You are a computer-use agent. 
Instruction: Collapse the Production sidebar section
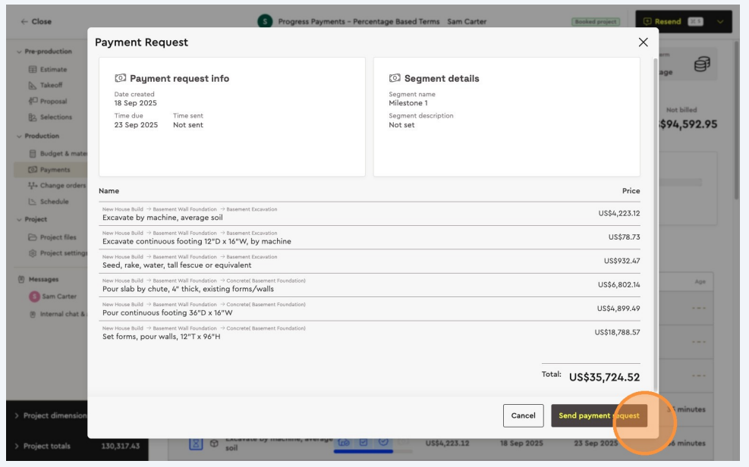(19, 136)
